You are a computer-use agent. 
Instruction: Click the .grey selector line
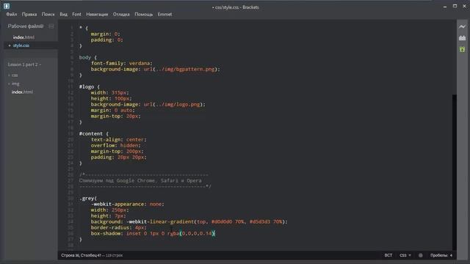coord(88,199)
